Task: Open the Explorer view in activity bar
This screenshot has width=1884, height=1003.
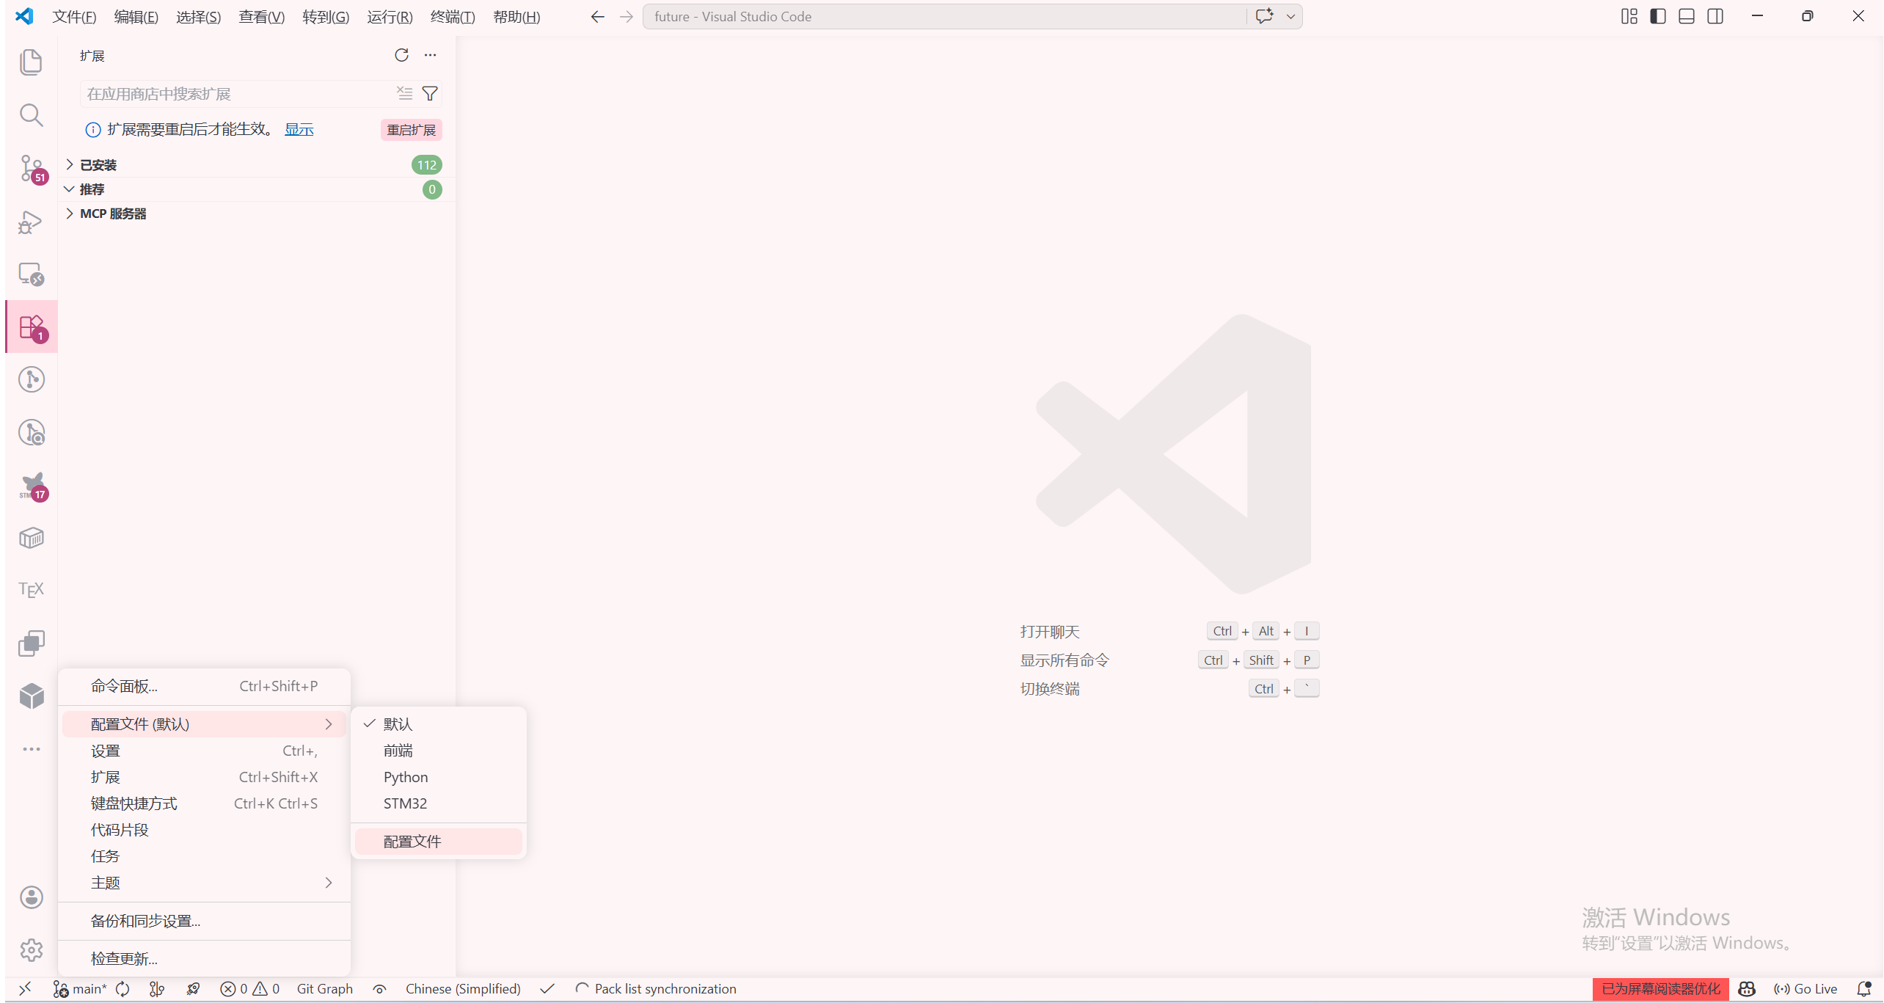Action: point(31,62)
